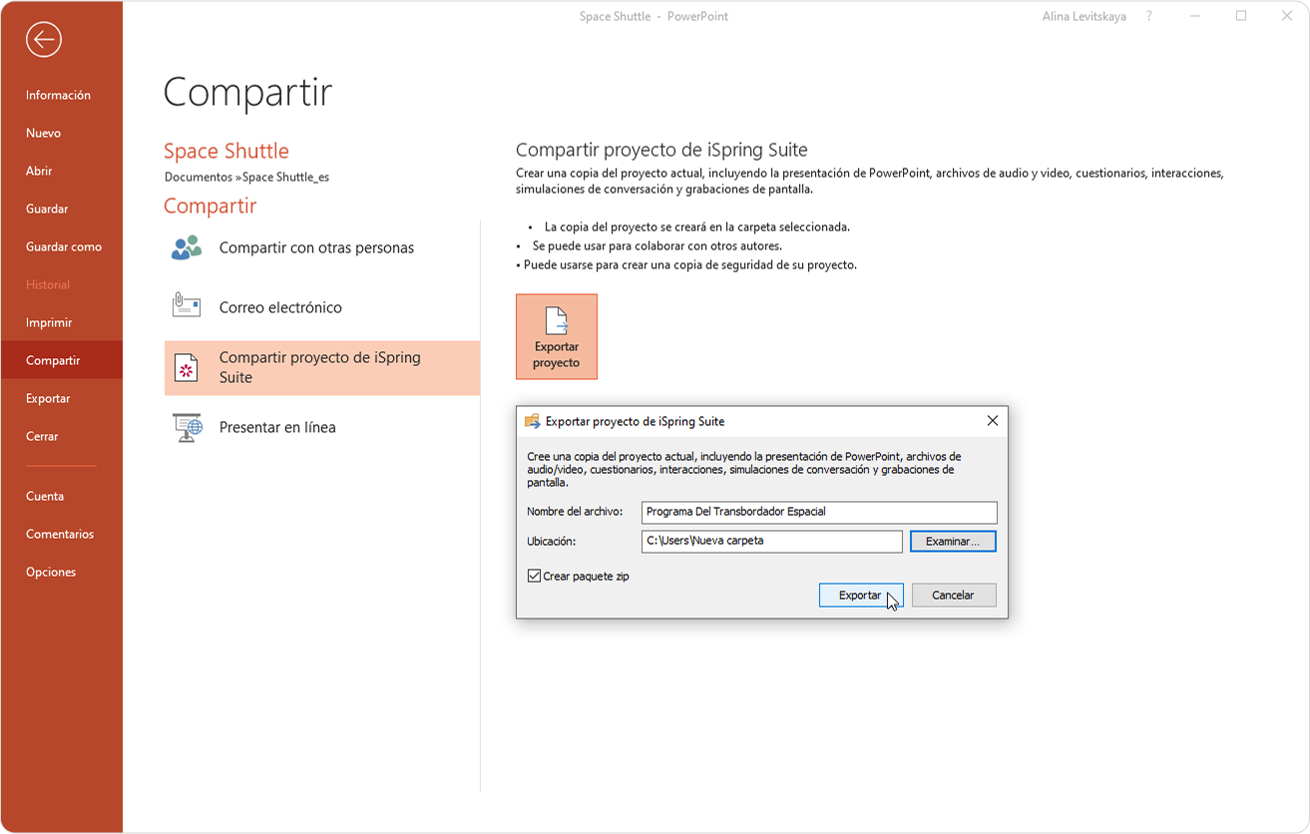Click the Exportar proyecto tile

pos(557,336)
